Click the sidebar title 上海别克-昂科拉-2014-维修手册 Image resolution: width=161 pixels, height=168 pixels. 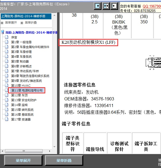pos(26,16)
